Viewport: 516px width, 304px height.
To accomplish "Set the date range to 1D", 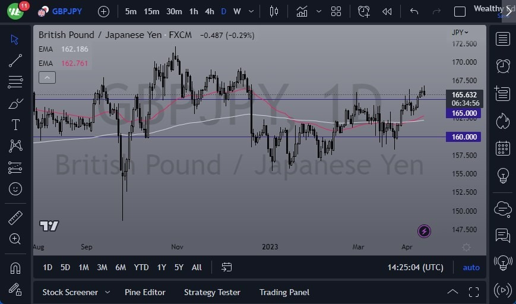I will (x=48, y=267).
